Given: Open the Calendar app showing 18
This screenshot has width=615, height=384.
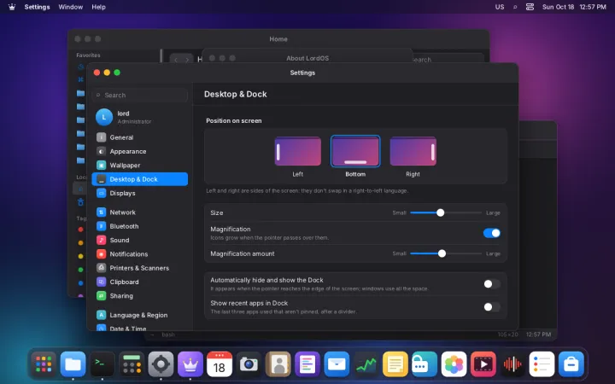Looking at the screenshot, I should tap(220, 364).
